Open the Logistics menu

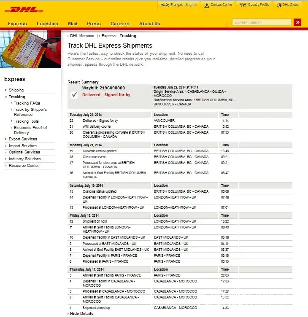pos(47,24)
